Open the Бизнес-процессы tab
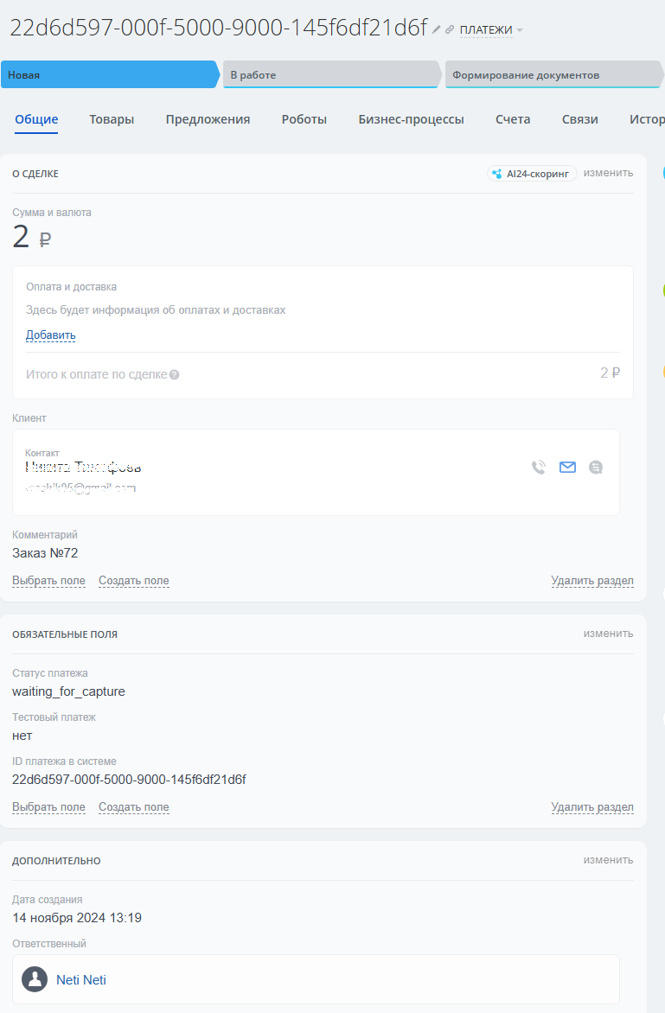The width and height of the screenshot is (665, 1013). pyautogui.click(x=411, y=119)
